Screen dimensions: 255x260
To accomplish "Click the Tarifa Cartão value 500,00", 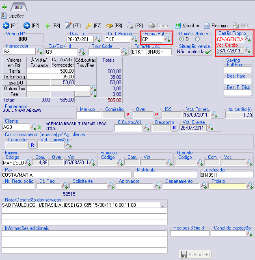I will 63,71.
